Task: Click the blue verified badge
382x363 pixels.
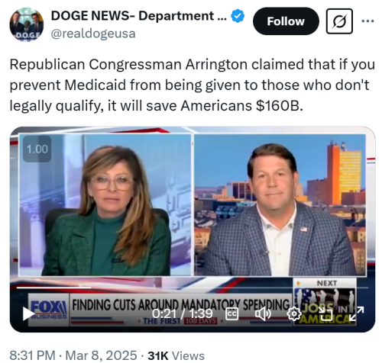Action: point(238,16)
